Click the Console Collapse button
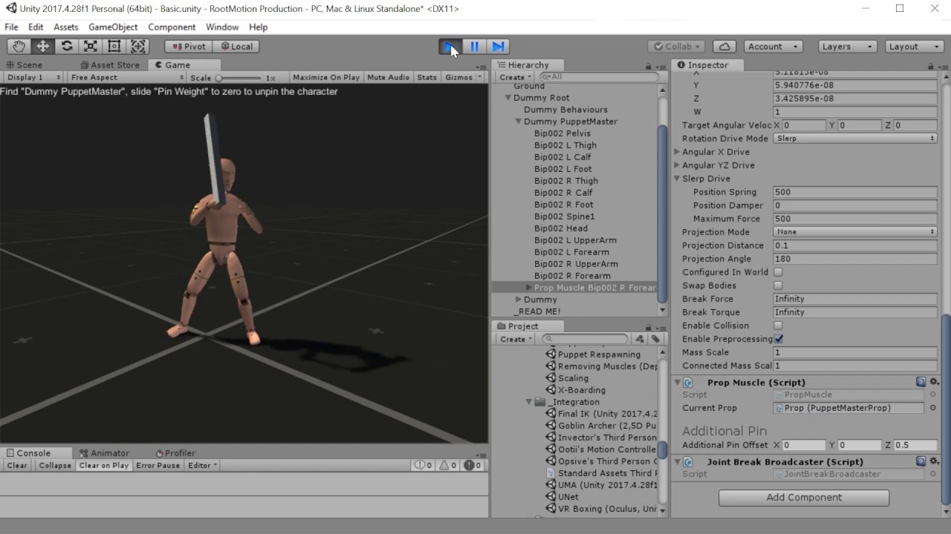 pyautogui.click(x=55, y=466)
